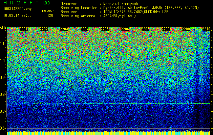This screenshot has width=213, height=135.
Task: Click the meteor count value 120
Action: pyautogui.click(x=50, y=16)
